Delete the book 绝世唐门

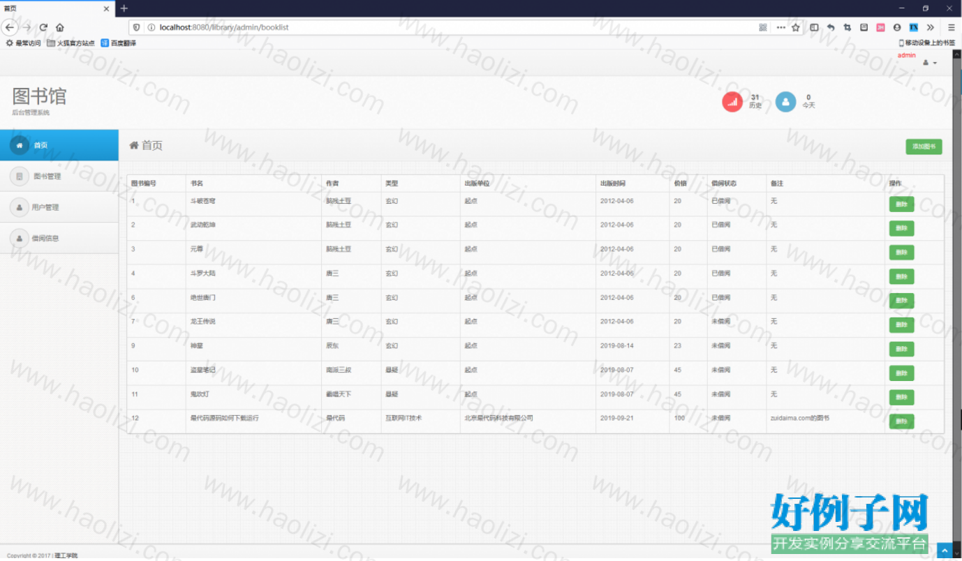901,301
